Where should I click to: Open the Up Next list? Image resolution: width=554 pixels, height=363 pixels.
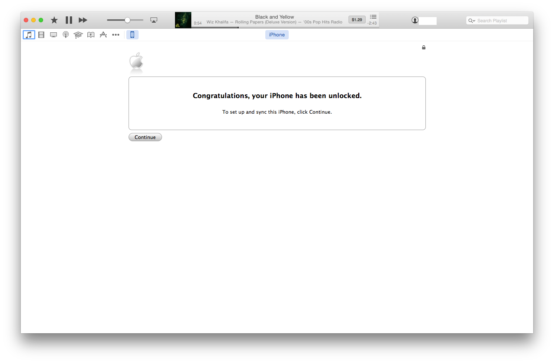tap(373, 17)
